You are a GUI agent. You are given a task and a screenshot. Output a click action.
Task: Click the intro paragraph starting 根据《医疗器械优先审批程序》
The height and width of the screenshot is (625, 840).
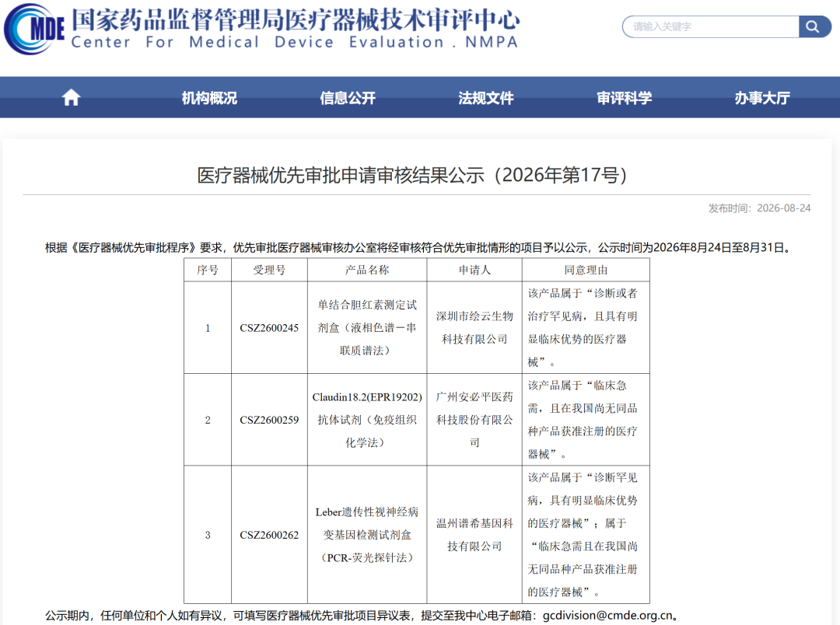click(419, 247)
